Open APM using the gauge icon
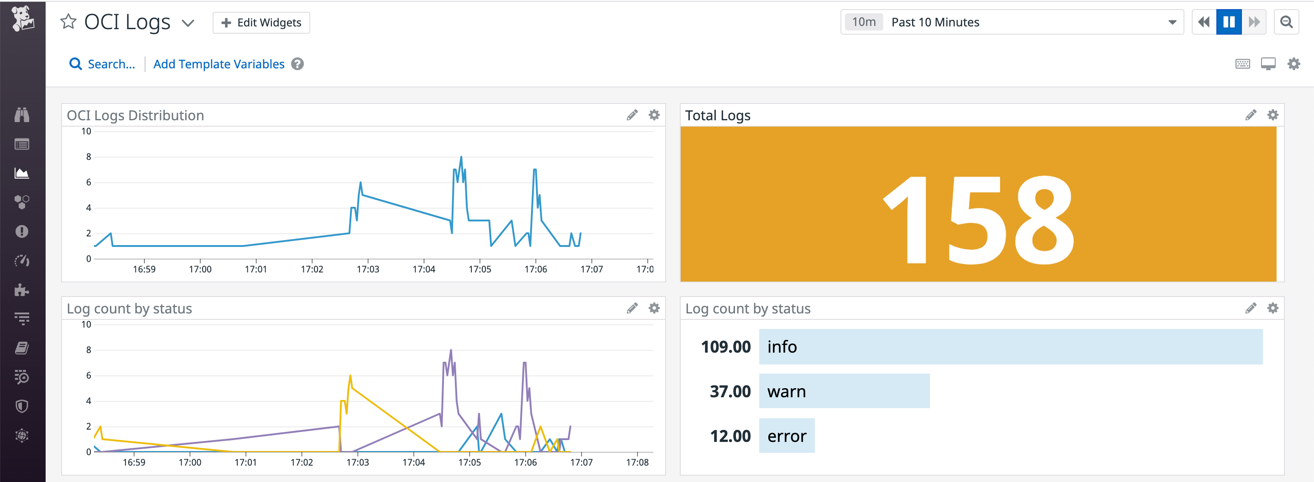This screenshot has height=482, width=1314. click(23, 261)
